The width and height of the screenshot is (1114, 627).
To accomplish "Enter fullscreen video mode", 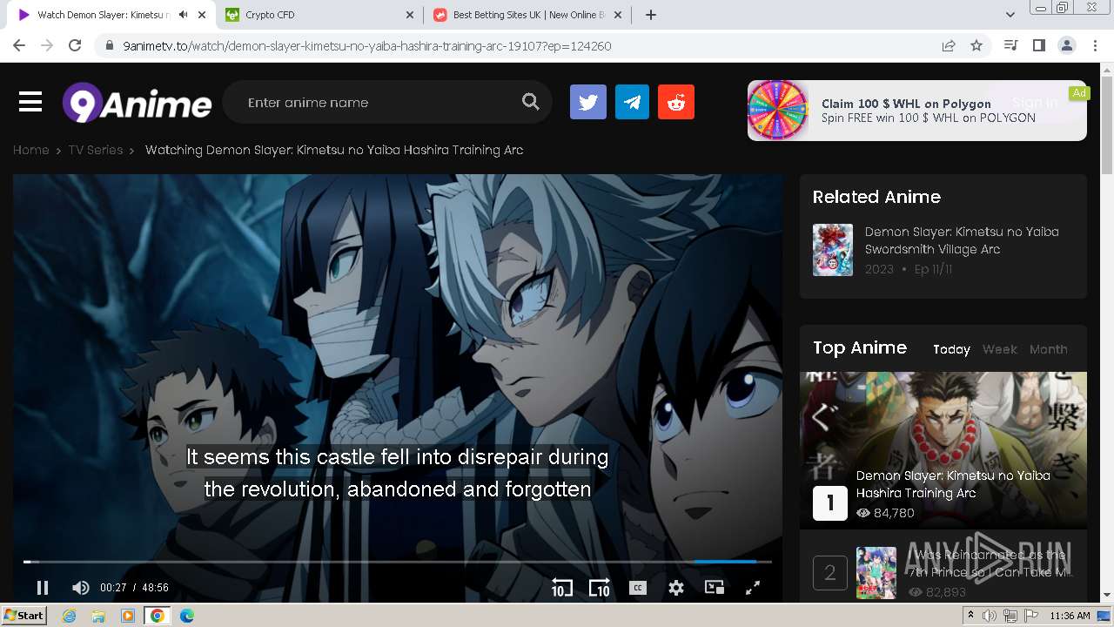I will click(x=753, y=588).
